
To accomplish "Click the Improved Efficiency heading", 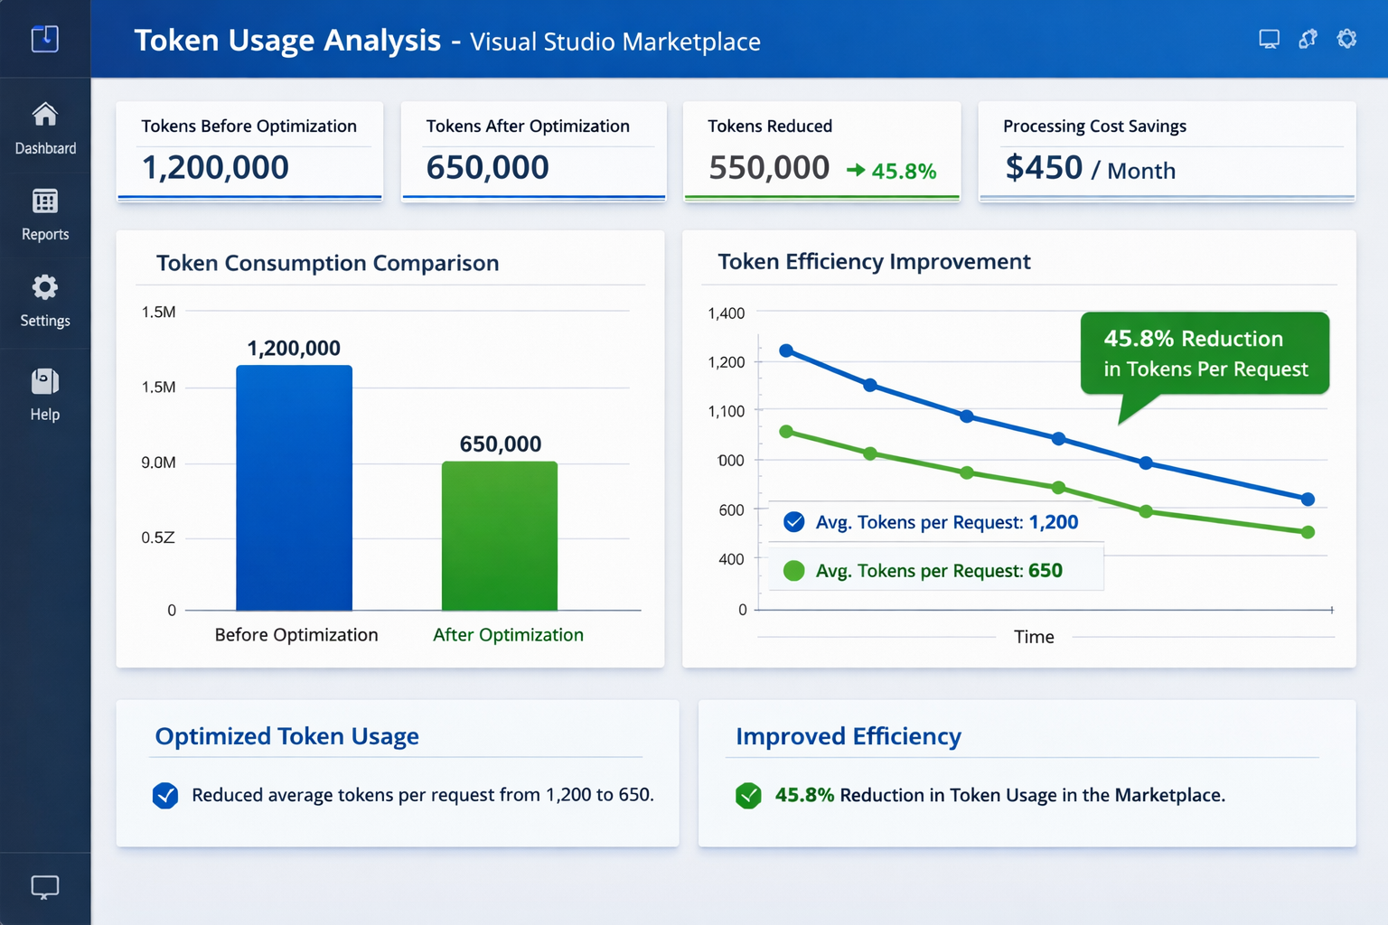I will [849, 736].
